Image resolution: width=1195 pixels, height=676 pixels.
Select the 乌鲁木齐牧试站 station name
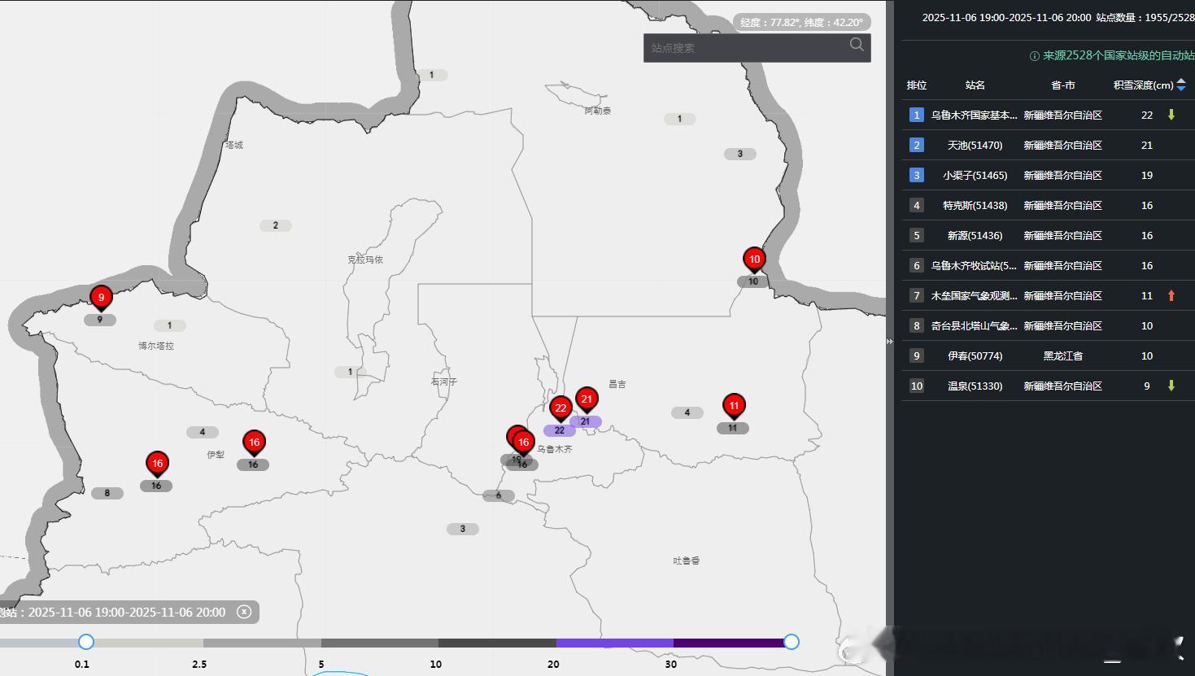click(x=975, y=265)
